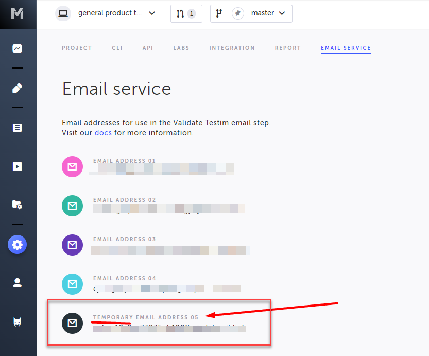Open the runs play icon in sidebar
Screen dimensions: 429x356
(x=17, y=166)
